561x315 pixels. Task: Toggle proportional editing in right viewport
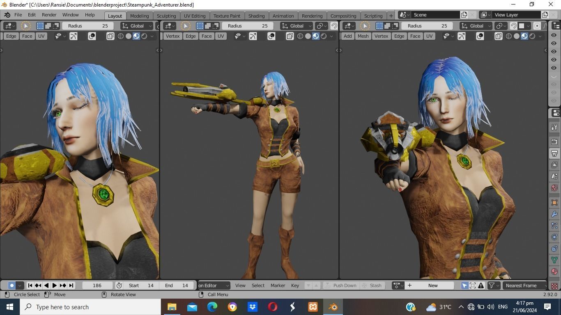(537, 26)
